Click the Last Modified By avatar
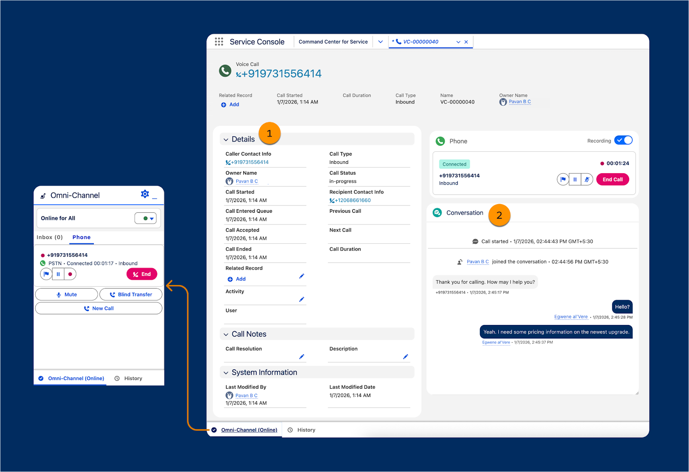The image size is (689, 472). point(230,395)
